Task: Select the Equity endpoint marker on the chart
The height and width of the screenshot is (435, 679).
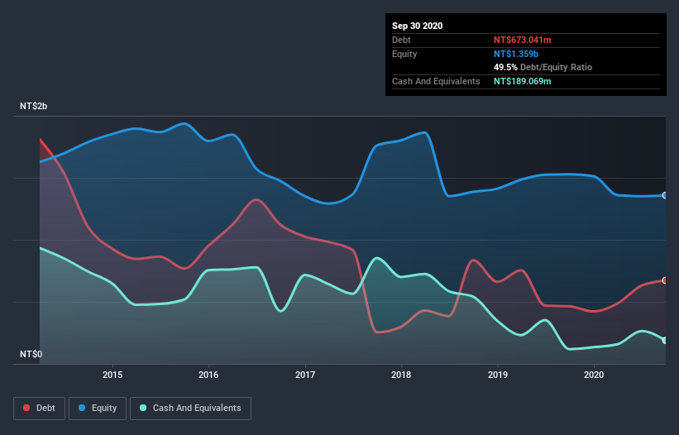Action: tap(665, 196)
